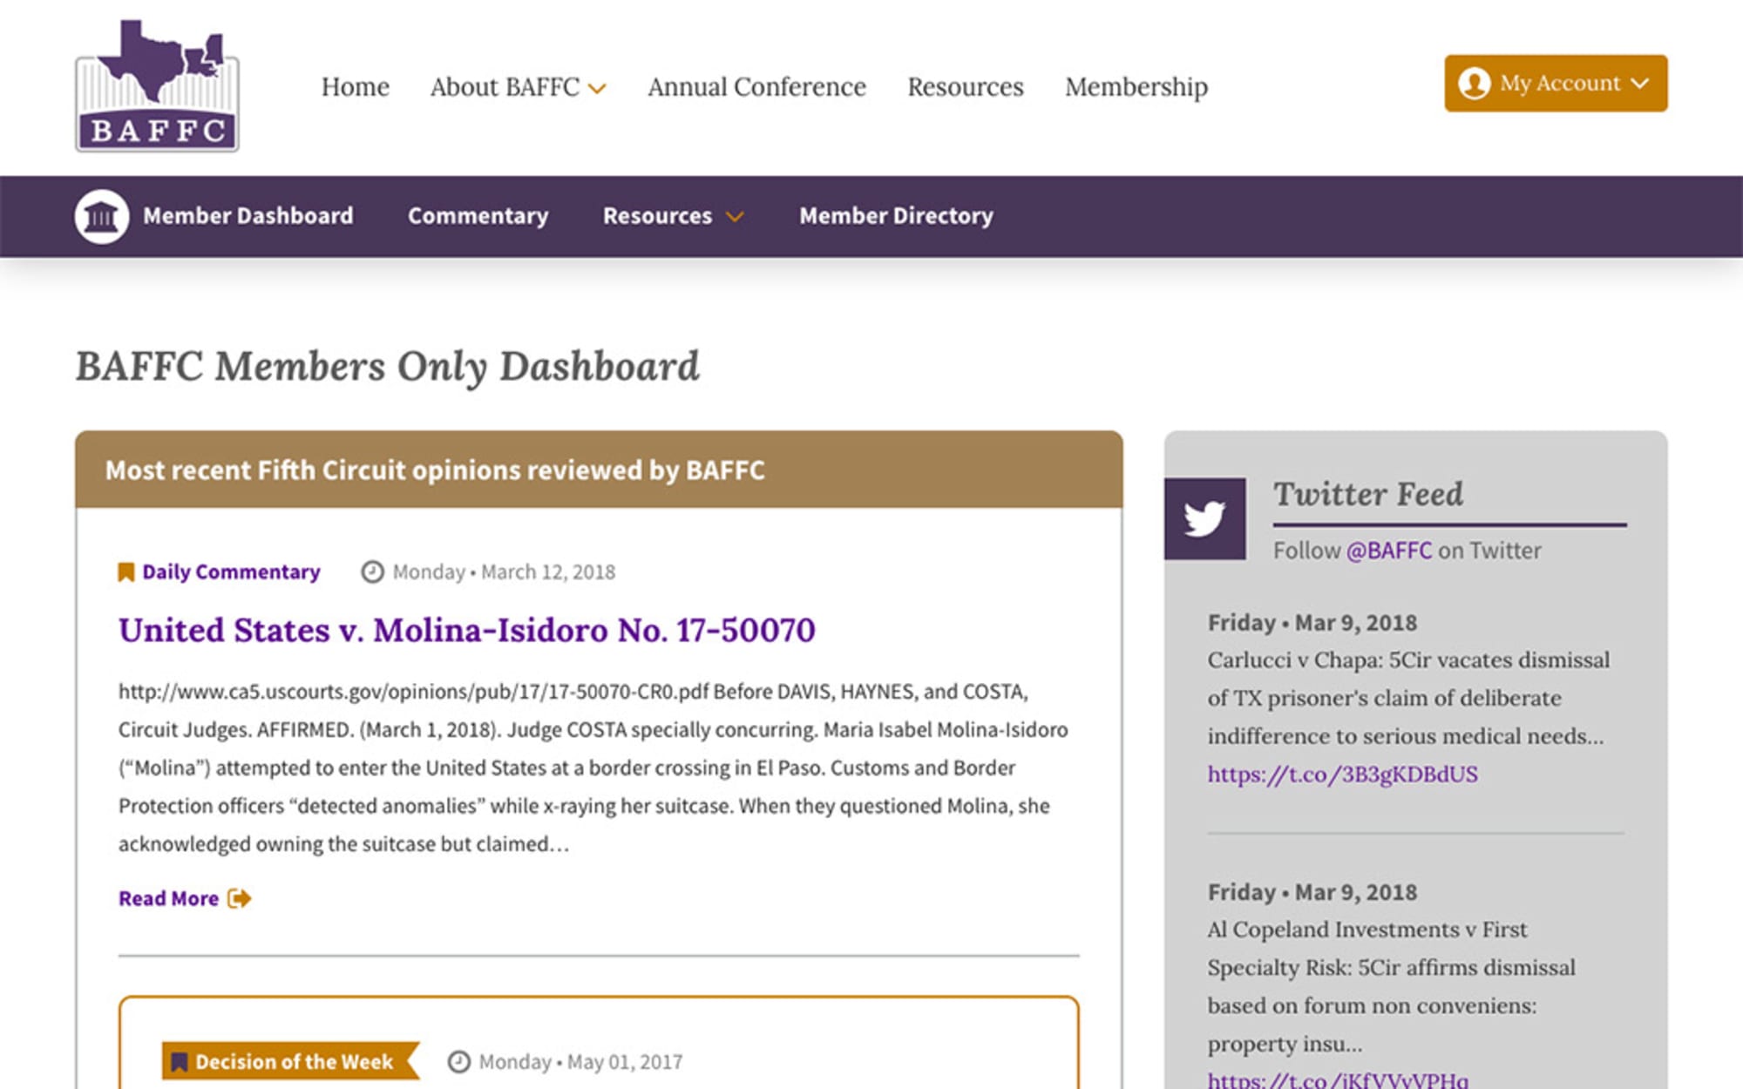Viewport: 1743px width, 1089px height.
Task: Open Resources in the top white navigation
Action: point(966,87)
